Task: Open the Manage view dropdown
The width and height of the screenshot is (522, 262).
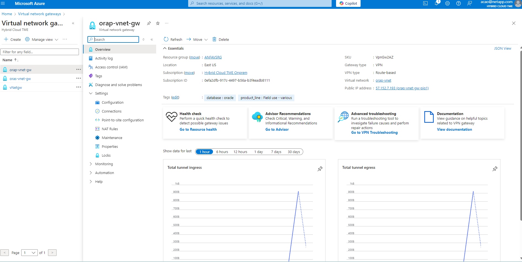Action: [42, 39]
